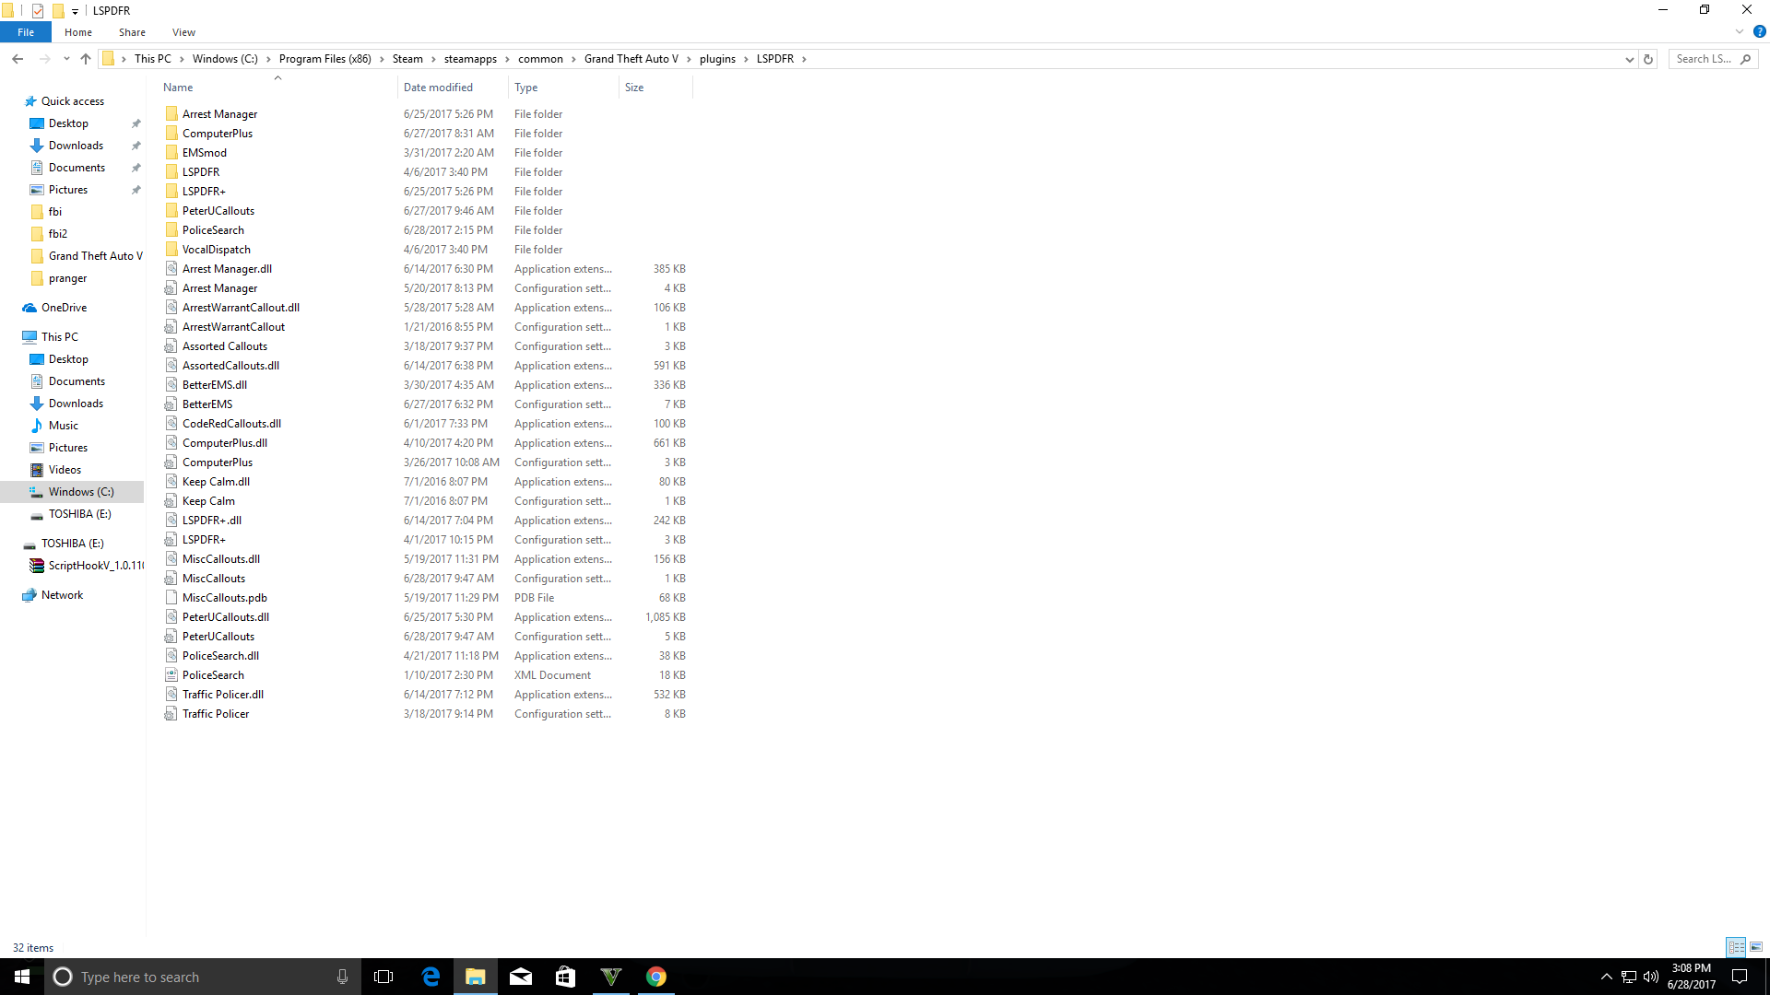Open the File menu
Viewport: 1770px width, 995px height.
pos(26,32)
